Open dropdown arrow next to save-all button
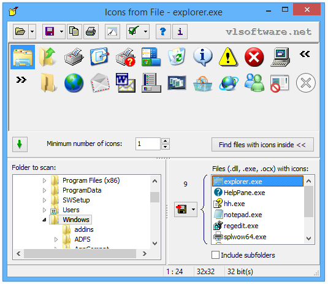Viewport: 328px width, 284px height. (x=194, y=209)
